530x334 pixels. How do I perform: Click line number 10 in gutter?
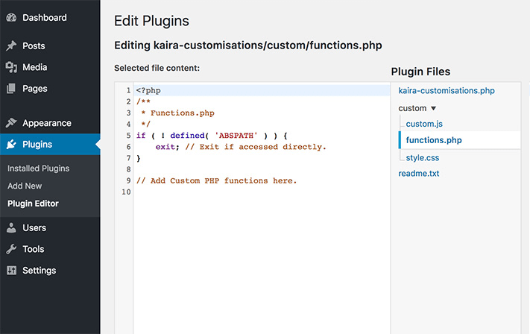click(x=126, y=192)
